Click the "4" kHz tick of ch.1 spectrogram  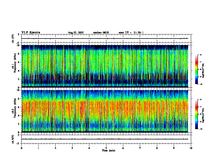pos(19,71)
